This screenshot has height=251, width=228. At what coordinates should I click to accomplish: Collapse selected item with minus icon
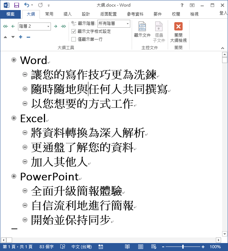28,37
